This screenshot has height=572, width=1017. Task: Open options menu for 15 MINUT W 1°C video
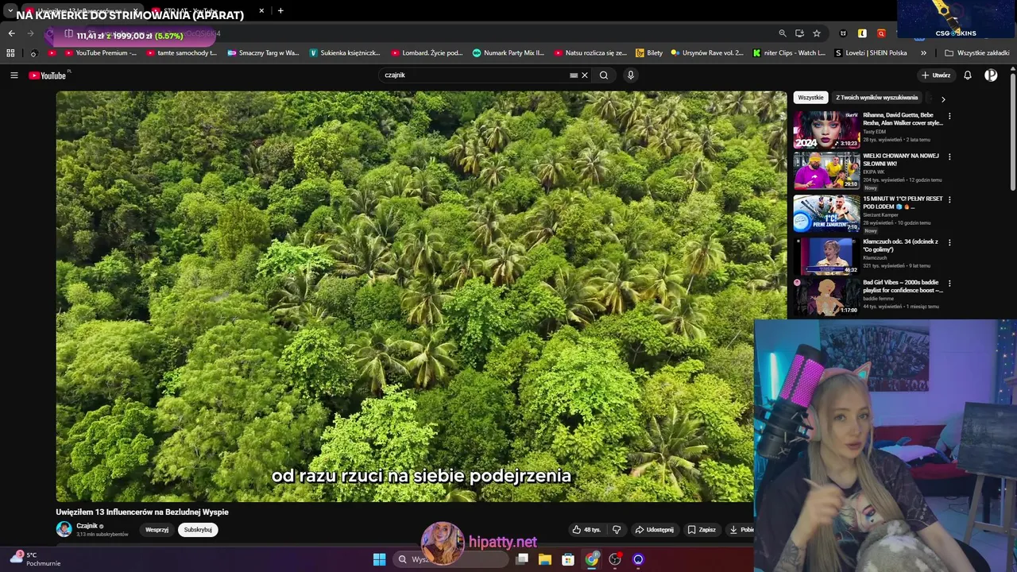(949, 199)
